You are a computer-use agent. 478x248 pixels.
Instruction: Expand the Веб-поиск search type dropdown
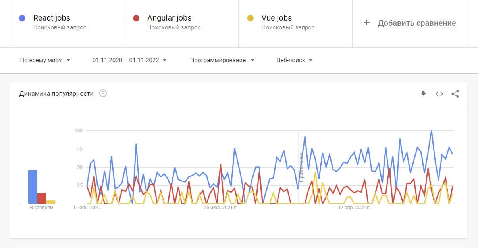pyautogui.click(x=295, y=60)
